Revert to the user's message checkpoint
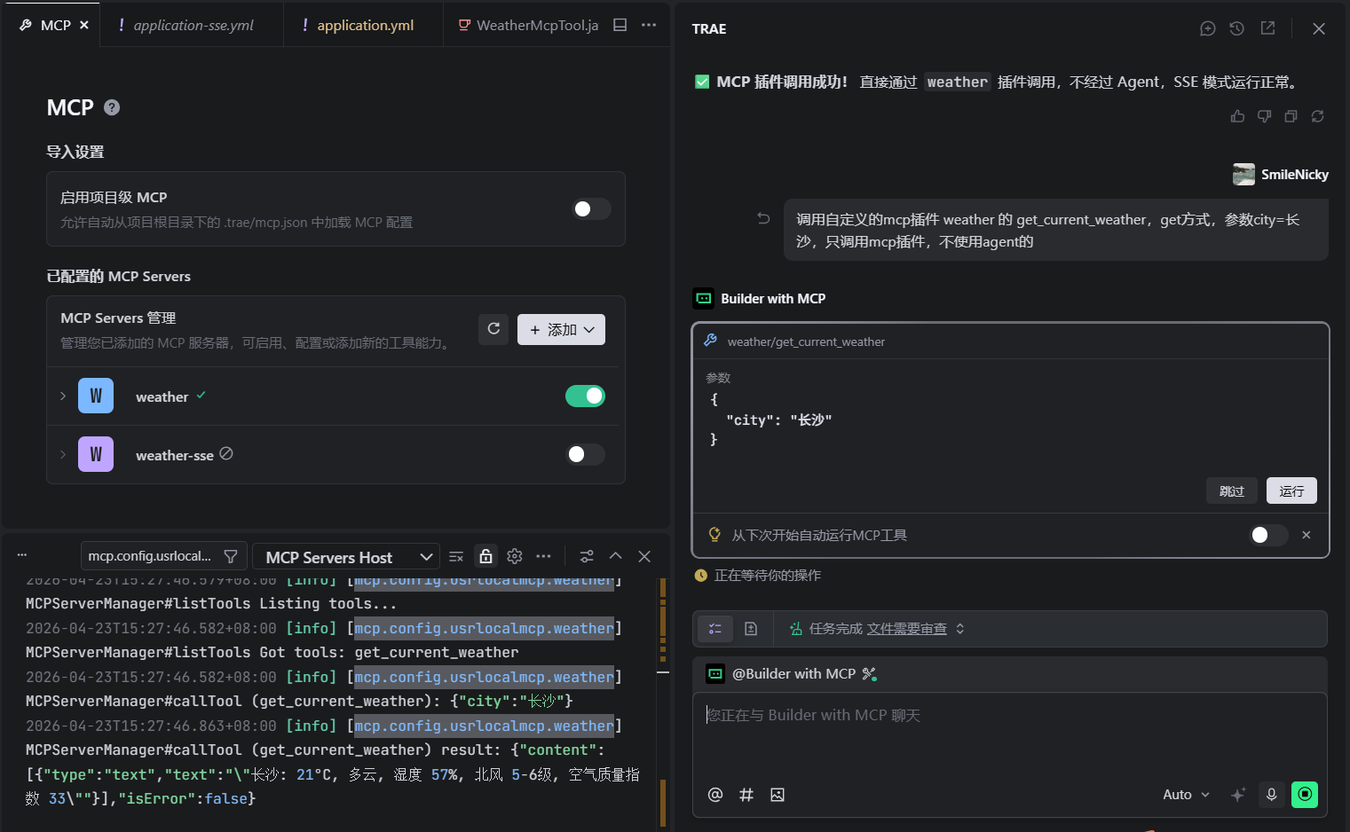The height and width of the screenshot is (832, 1350). click(763, 218)
